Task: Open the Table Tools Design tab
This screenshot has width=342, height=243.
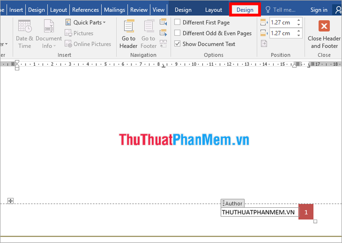Action: pos(183,10)
